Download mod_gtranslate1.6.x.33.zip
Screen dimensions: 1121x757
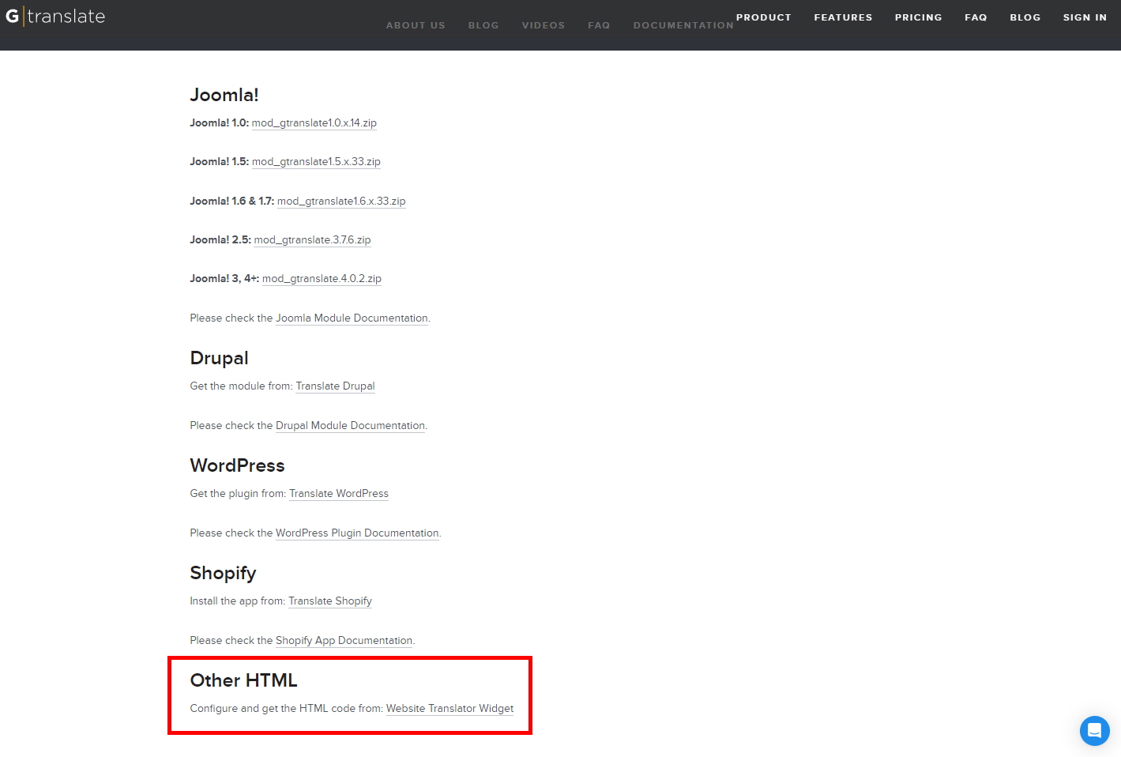click(341, 201)
